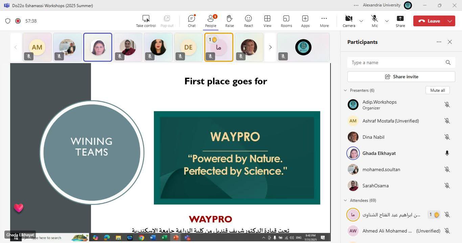Screen dimensions: 462x243
Task: Change the meeting View layout
Action: coord(267,21)
